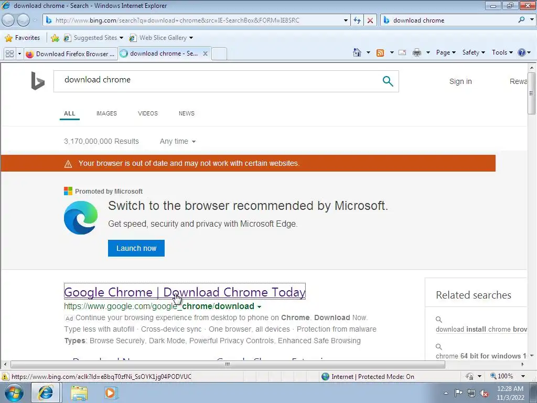
Task: Click the Microsoft Edge logo
Action: (x=81, y=218)
